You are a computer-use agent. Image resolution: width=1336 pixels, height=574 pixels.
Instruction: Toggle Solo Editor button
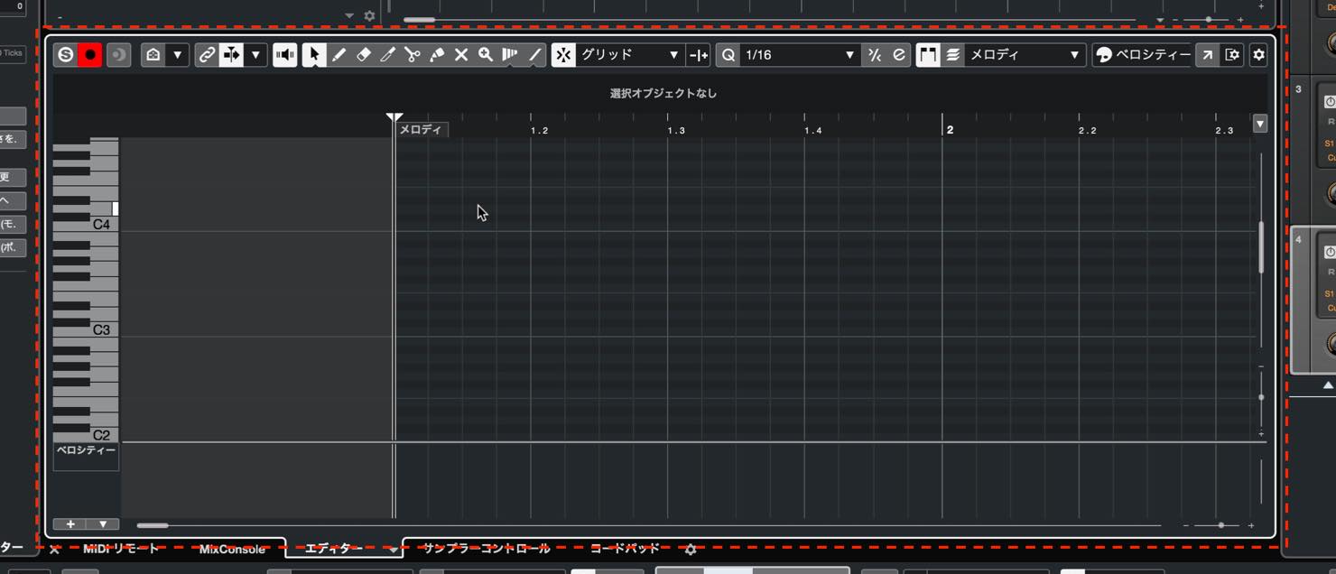click(65, 55)
